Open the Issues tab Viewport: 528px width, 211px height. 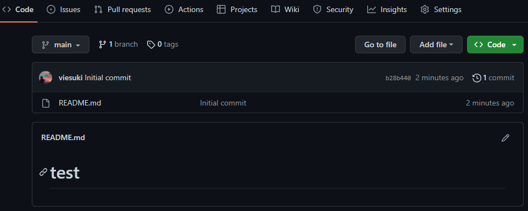(63, 9)
